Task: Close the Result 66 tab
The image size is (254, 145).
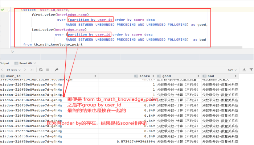Action: point(34,63)
